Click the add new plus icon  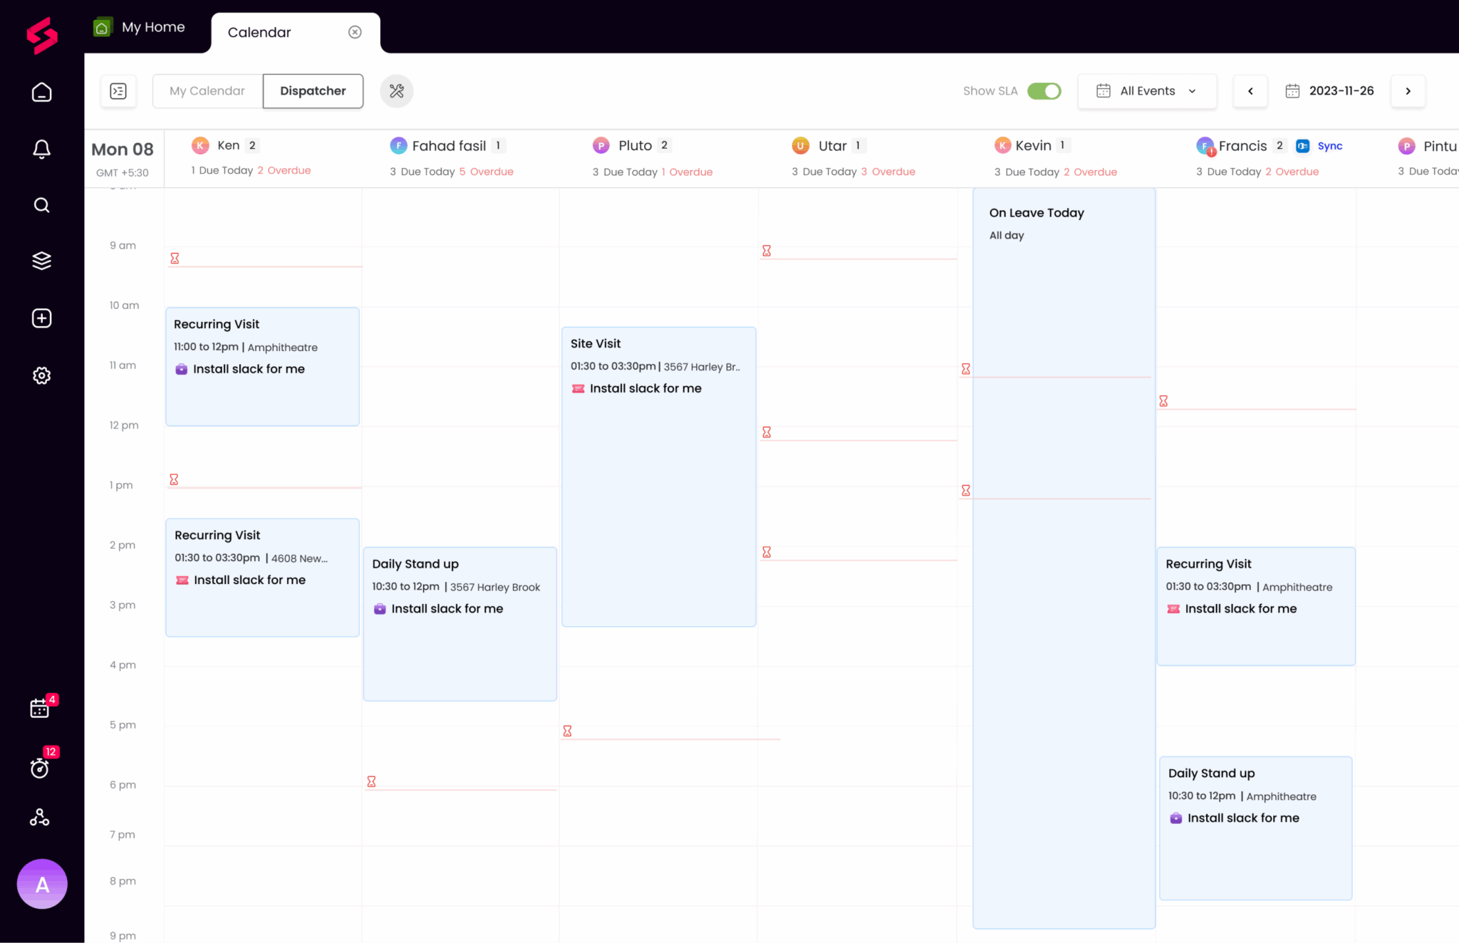[x=41, y=318]
